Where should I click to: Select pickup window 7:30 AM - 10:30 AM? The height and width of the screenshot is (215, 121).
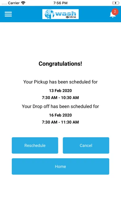coord(60,98)
